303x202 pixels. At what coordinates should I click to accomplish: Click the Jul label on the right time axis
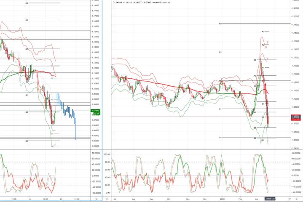pos(115,199)
